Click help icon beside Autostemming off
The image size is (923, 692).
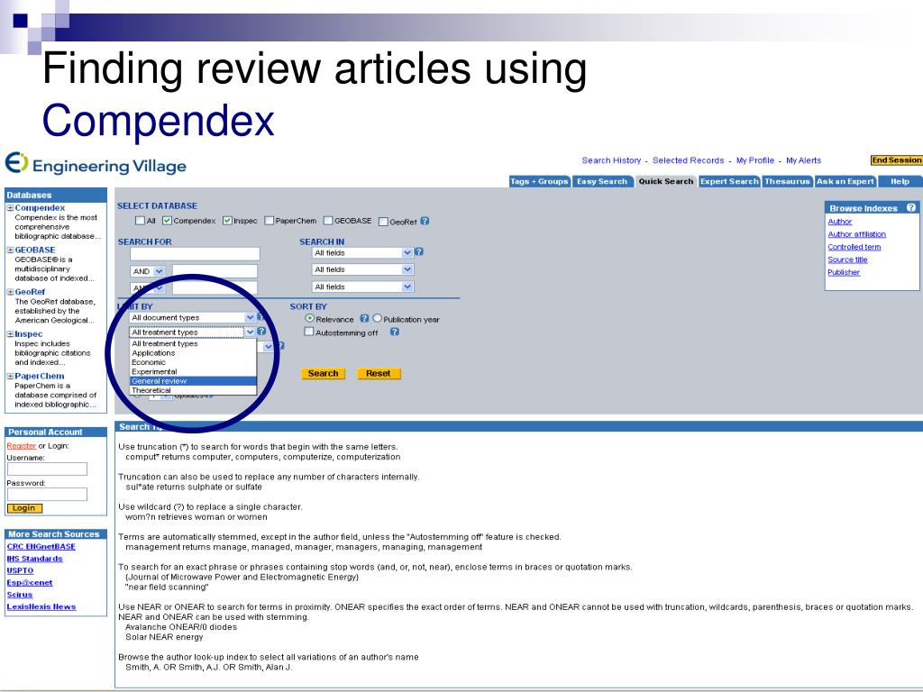pos(395,332)
